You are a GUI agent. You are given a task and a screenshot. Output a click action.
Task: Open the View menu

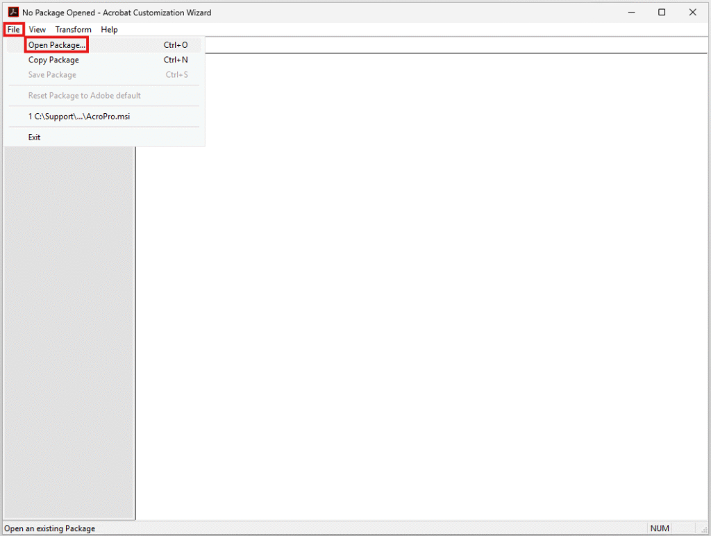click(x=37, y=29)
